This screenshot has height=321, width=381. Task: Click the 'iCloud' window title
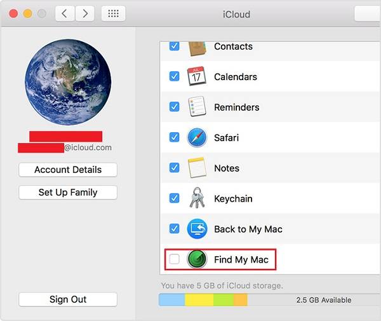tap(236, 15)
